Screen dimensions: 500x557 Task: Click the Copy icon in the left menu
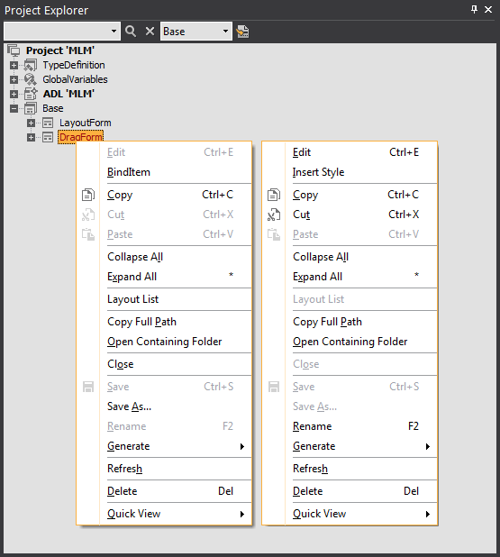88,195
